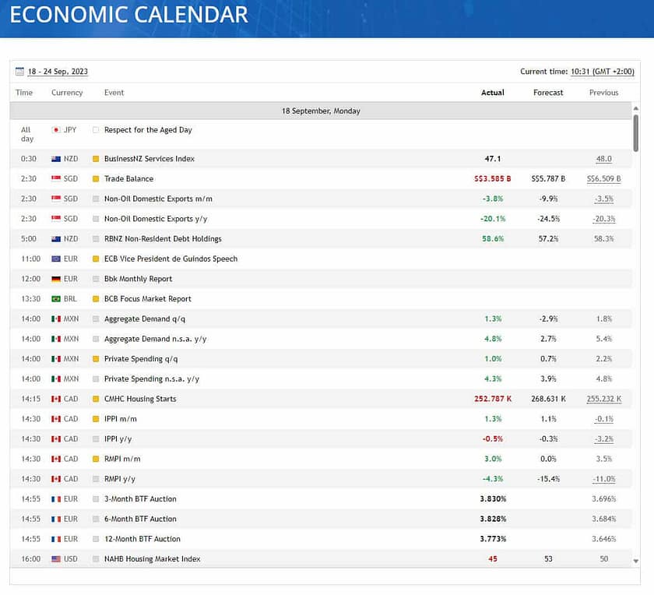Click the underlined previous value 48.0
This screenshot has height=595, width=654.
click(x=603, y=159)
